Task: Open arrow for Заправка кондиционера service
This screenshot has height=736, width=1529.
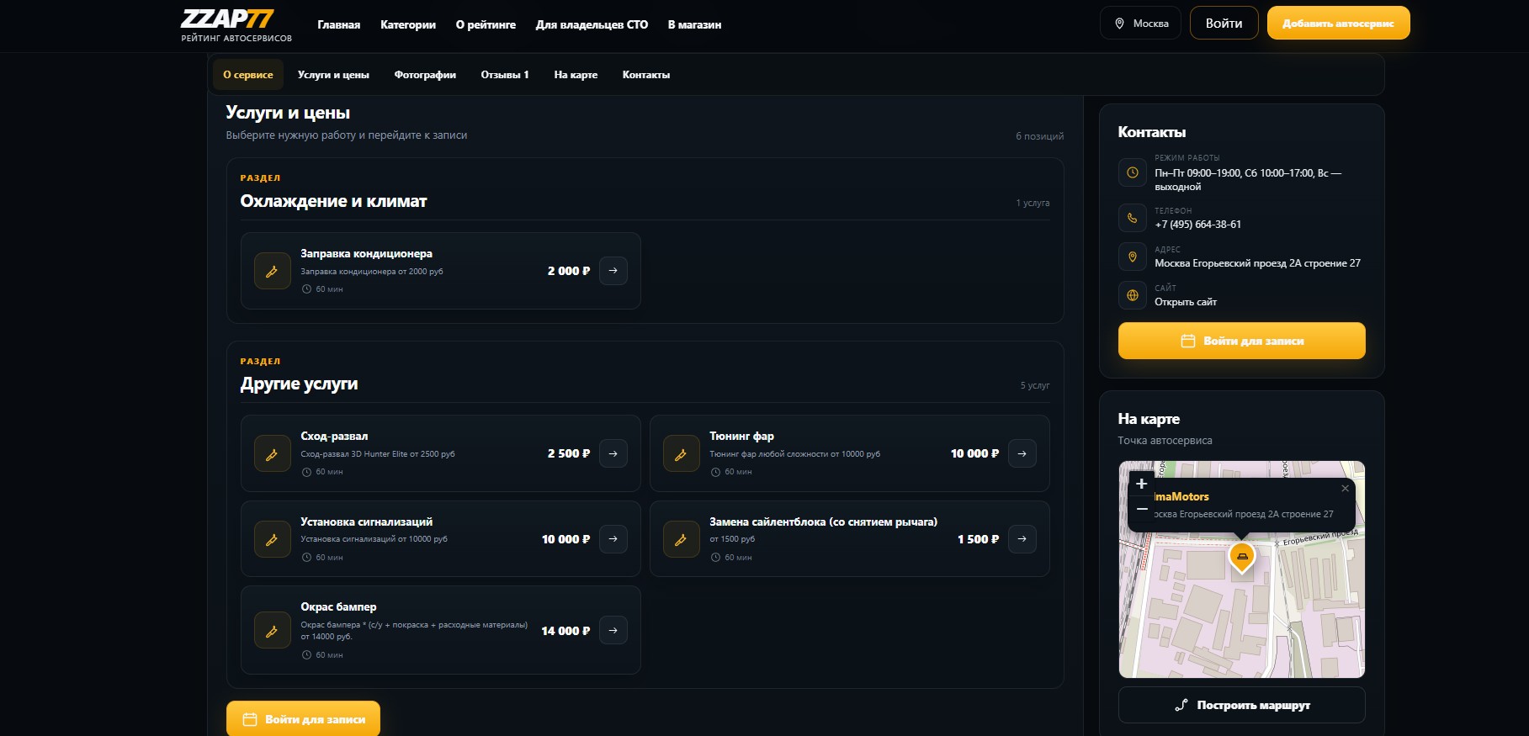Action: pos(613,271)
